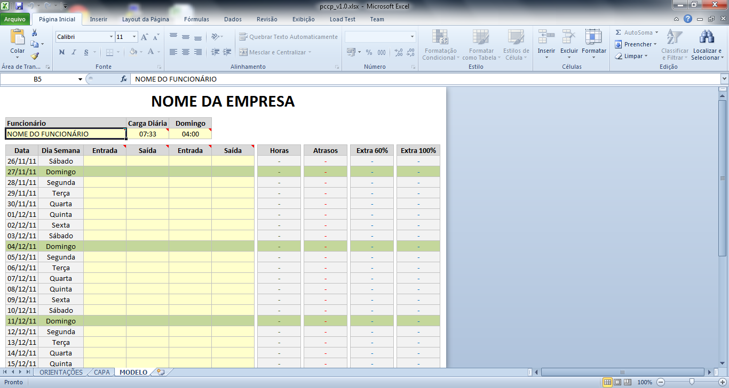Open the Arquivo tab
The height and width of the screenshot is (388, 729).
point(15,19)
